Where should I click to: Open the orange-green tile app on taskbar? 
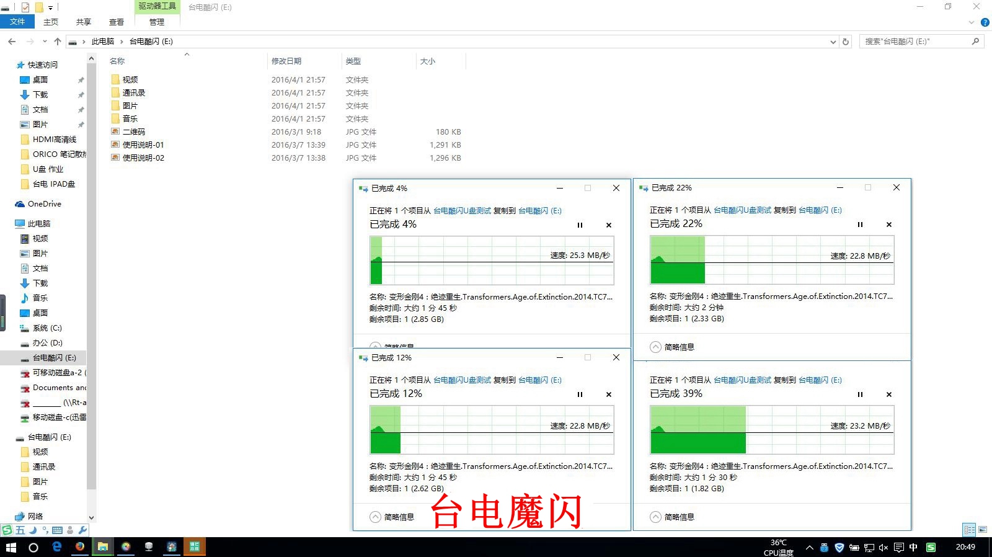[195, 547]
